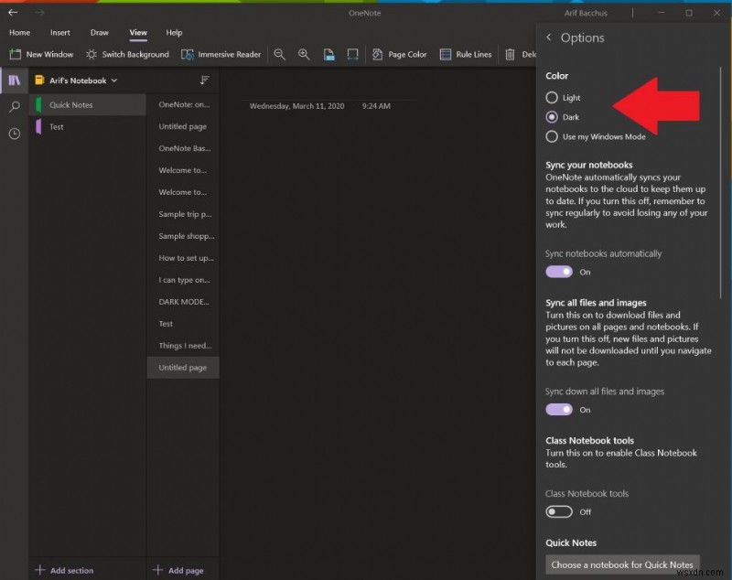Enable Class Notebook tools
This screenshot has height=580, width=732.
[x=559, y=512]
